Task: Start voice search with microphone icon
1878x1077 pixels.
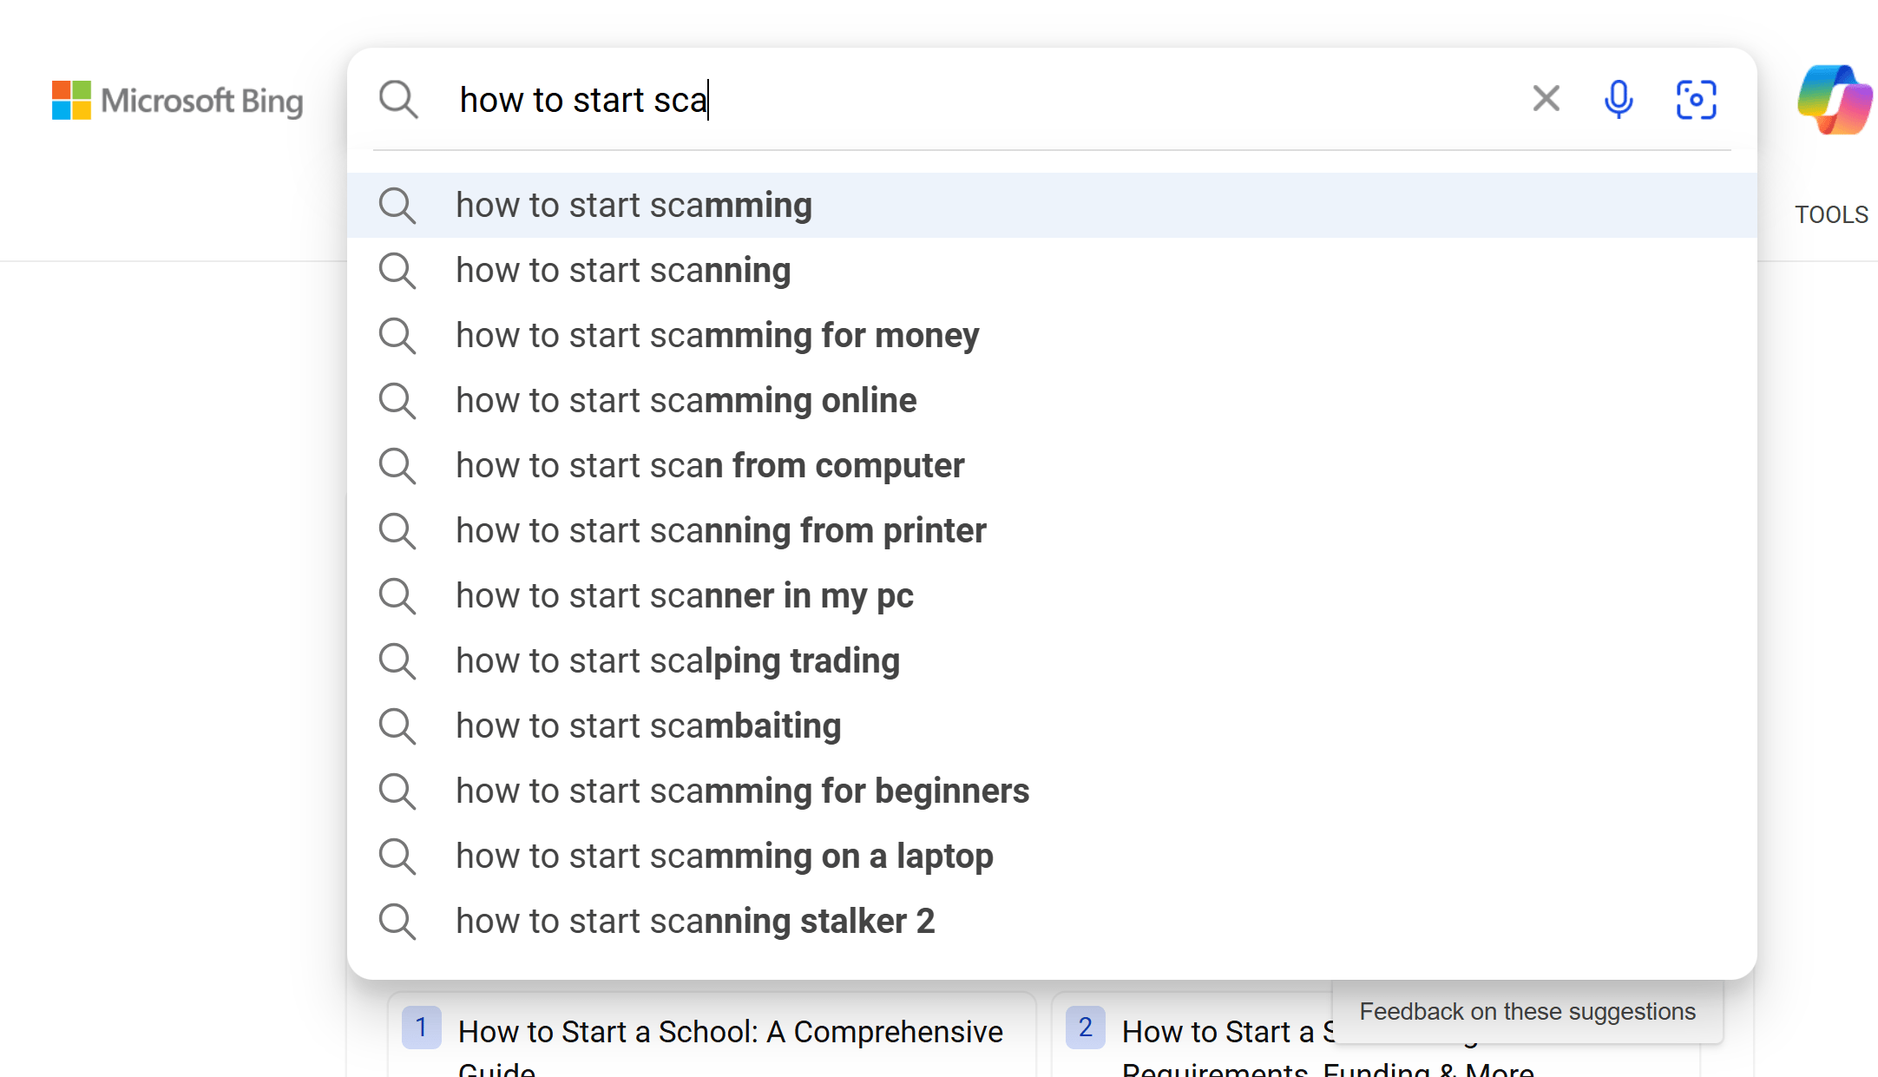Action: [x=1619, y=99]
